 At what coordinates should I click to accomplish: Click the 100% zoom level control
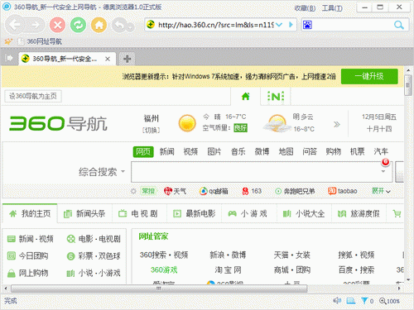pyautogui.click(x=389, y=301)
